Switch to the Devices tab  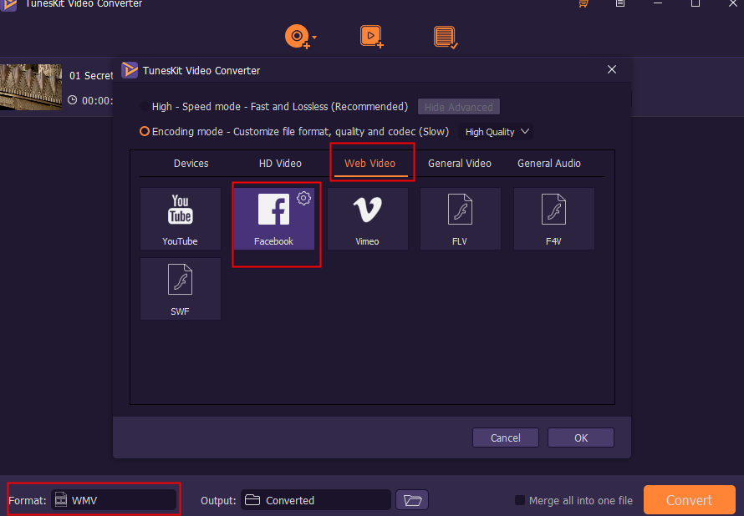pos(191,163)
